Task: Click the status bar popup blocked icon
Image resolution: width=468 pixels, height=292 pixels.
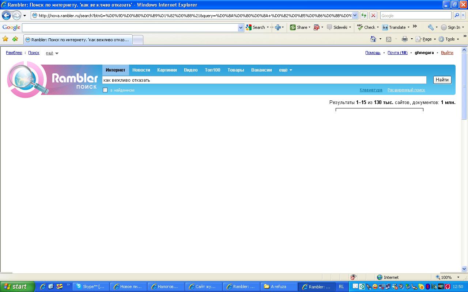Action: (353, 277)
